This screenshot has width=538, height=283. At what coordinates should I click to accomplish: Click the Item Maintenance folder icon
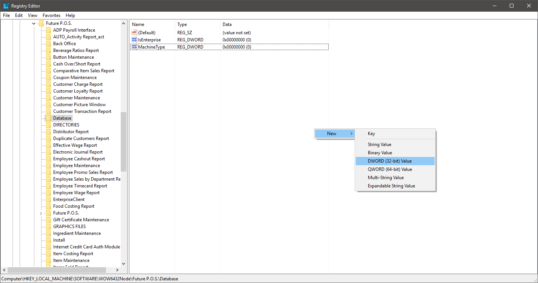tap(48, 260)
